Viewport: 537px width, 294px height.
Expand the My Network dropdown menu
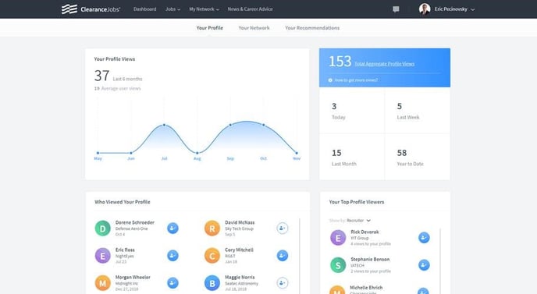pyautogui.click(x=204, y=9)
